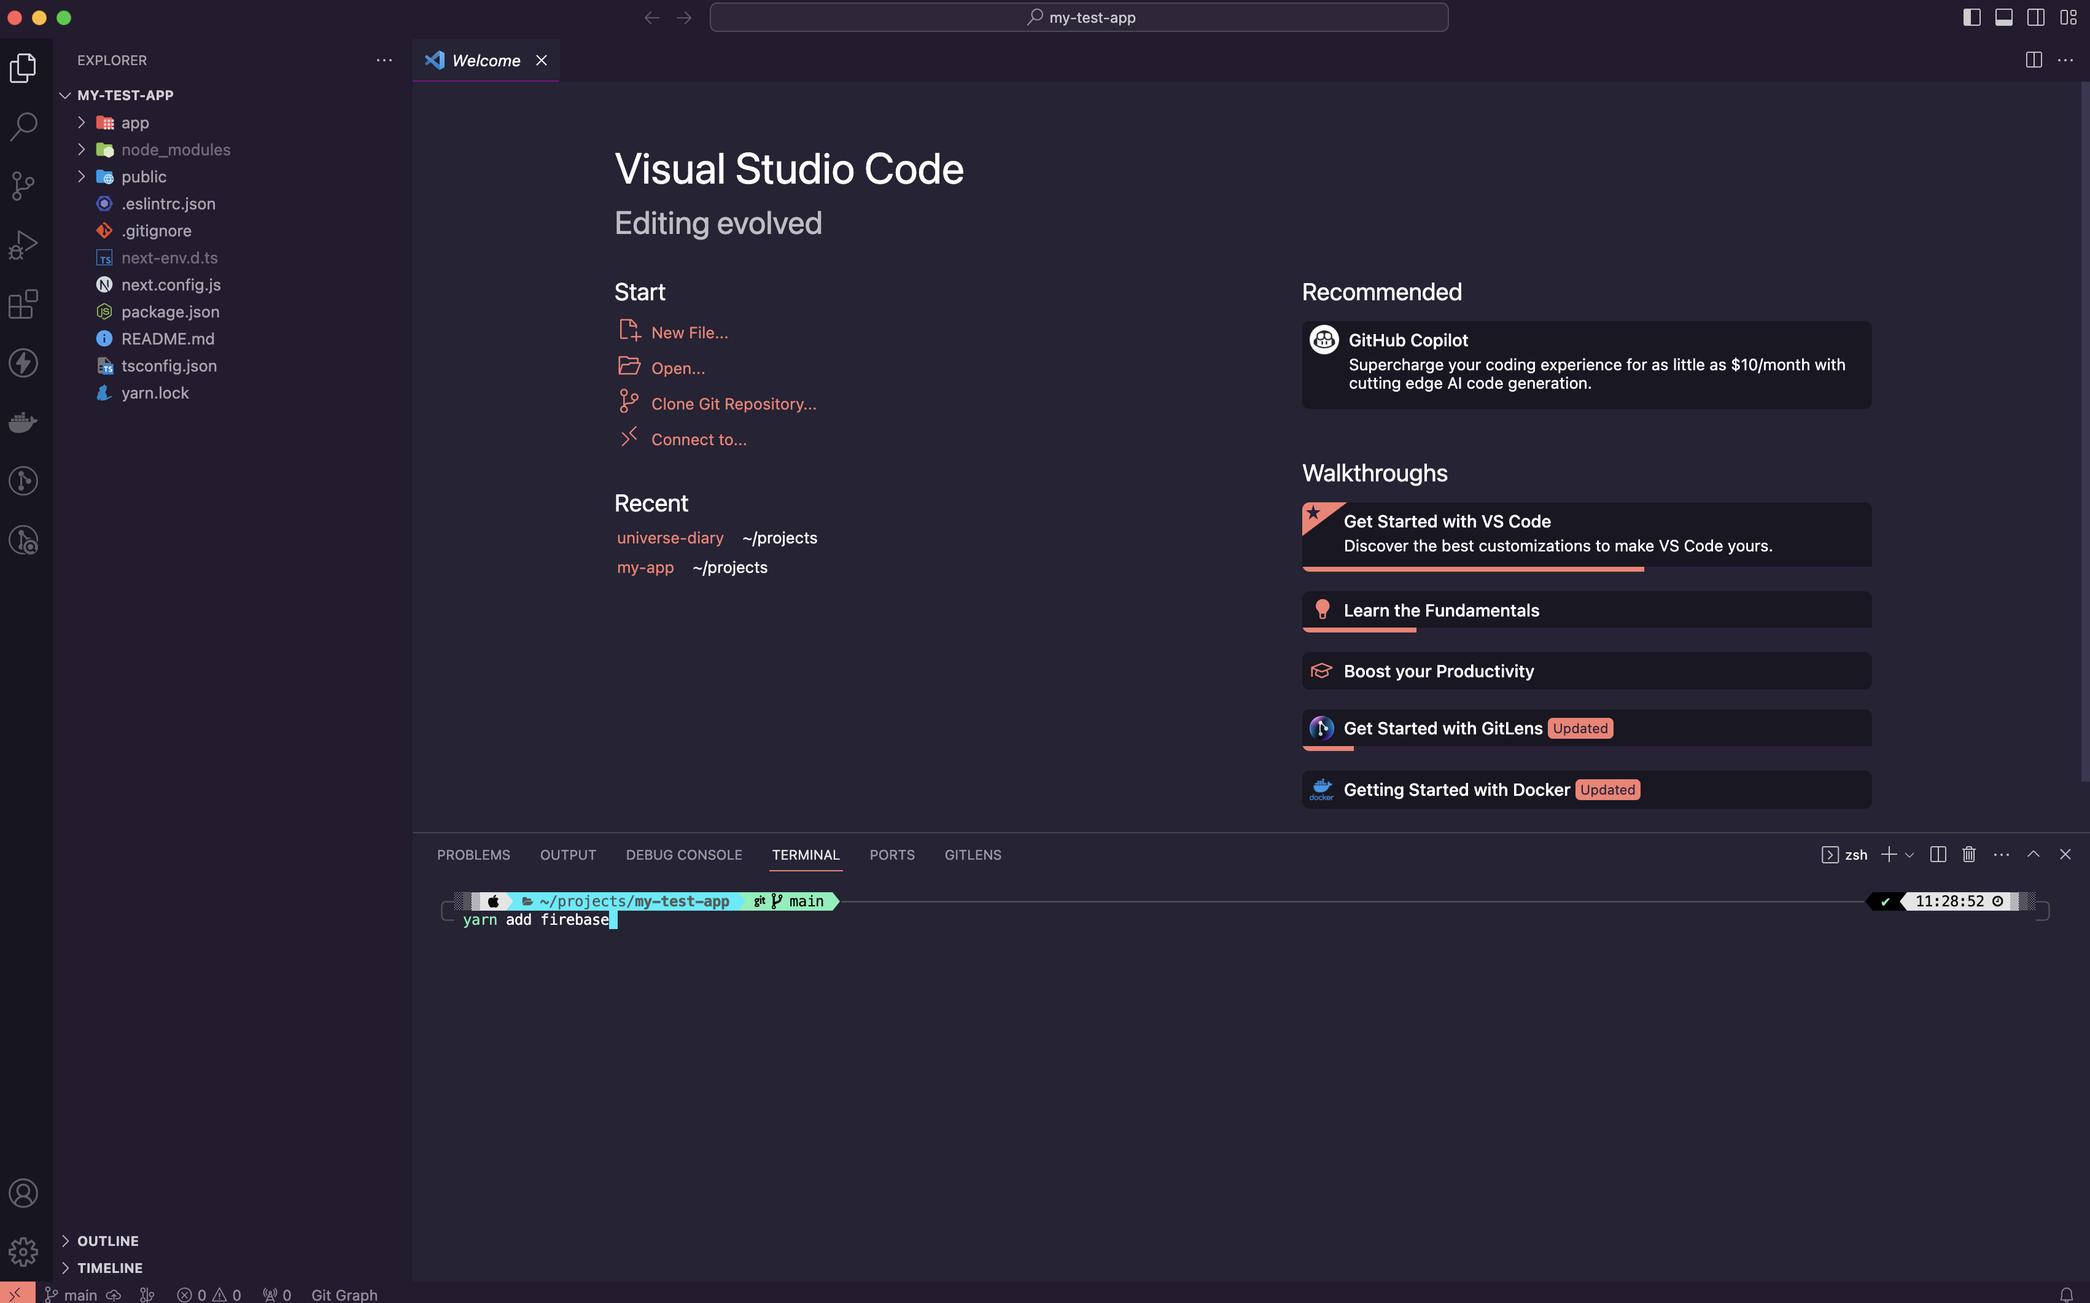Open Boost your Productivity walkthrough
The height and width of the screenshot is (1303, 2090).
coord(1586,671)
